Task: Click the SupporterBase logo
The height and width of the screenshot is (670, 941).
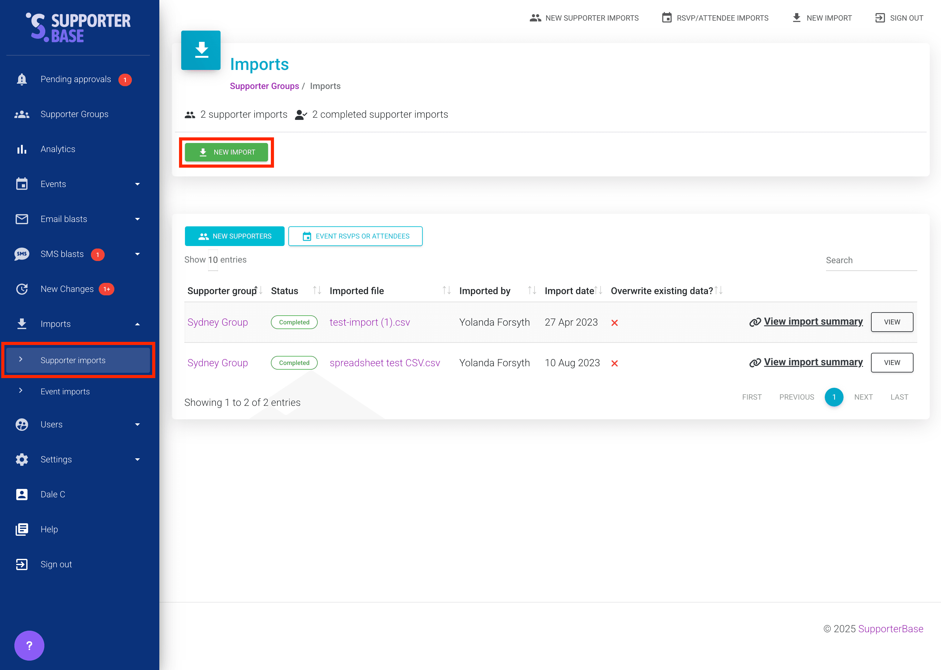Action: [78, 28]
